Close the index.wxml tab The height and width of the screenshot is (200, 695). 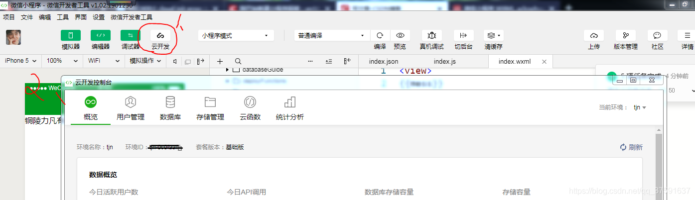point(544,62)
